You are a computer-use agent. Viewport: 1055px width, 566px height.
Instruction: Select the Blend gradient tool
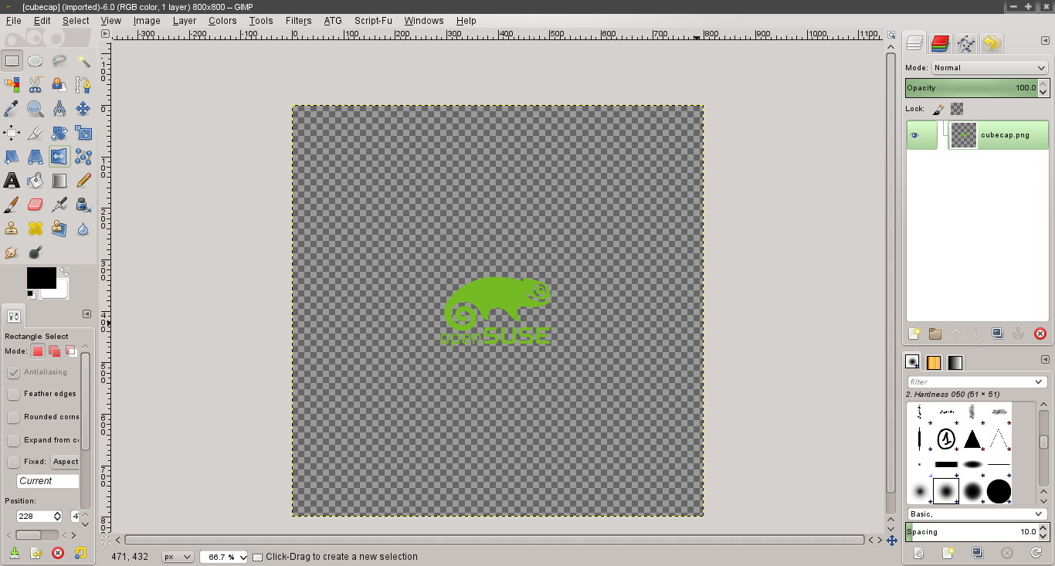click(59, 181)
